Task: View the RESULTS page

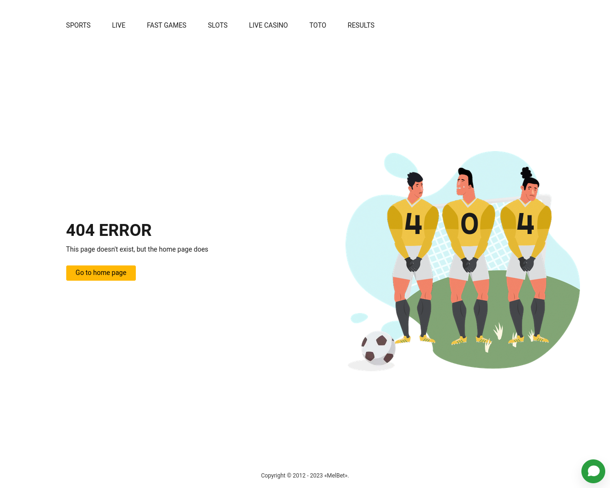Action: point(361,25)
